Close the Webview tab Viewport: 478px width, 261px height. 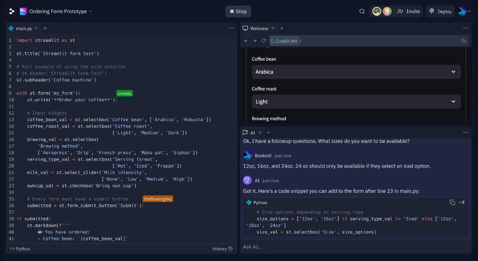273,28
